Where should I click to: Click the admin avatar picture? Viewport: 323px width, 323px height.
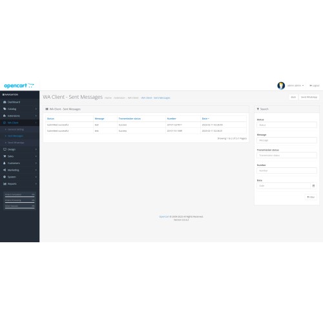tap(281, 85)
